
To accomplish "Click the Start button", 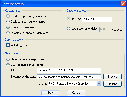I will [50, 93].
